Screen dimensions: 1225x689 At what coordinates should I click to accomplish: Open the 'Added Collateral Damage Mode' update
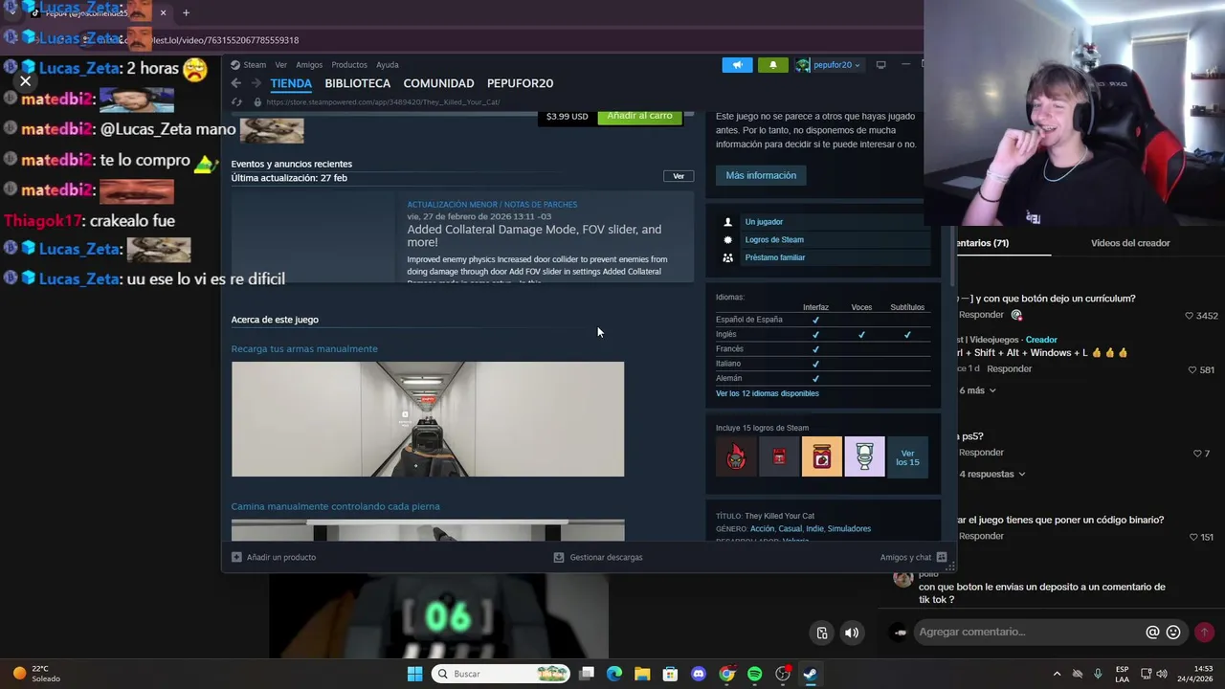(x=534, y=235)
